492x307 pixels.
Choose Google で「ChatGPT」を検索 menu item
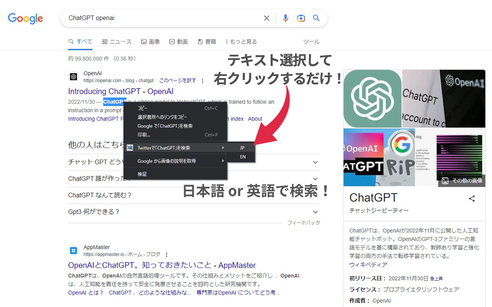tap(175, 126)
